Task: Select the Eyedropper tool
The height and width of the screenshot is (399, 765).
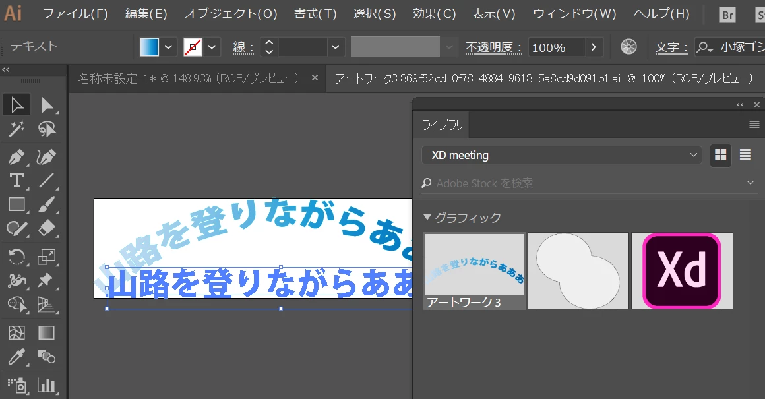Action: (x=16, y=357)
